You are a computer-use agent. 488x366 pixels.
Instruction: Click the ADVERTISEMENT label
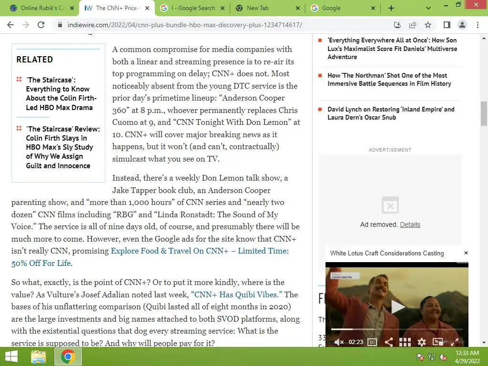(x=390, y=150)
